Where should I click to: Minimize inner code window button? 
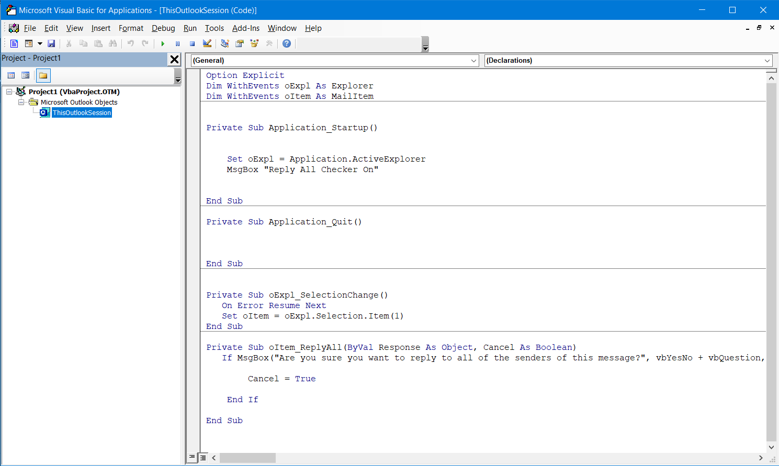tap(747, 28)
